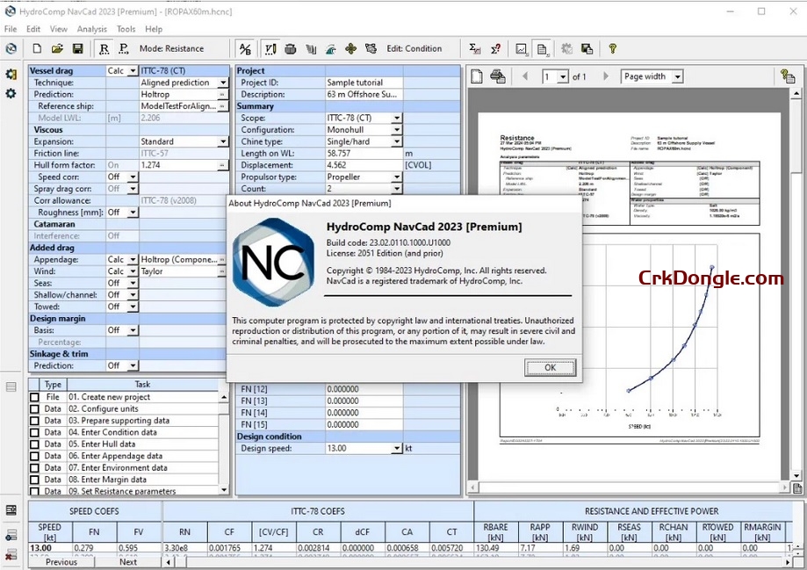This screenshot has width=807, height=570.
Task: Open the Tools menu
Action: tap(125, 28)
